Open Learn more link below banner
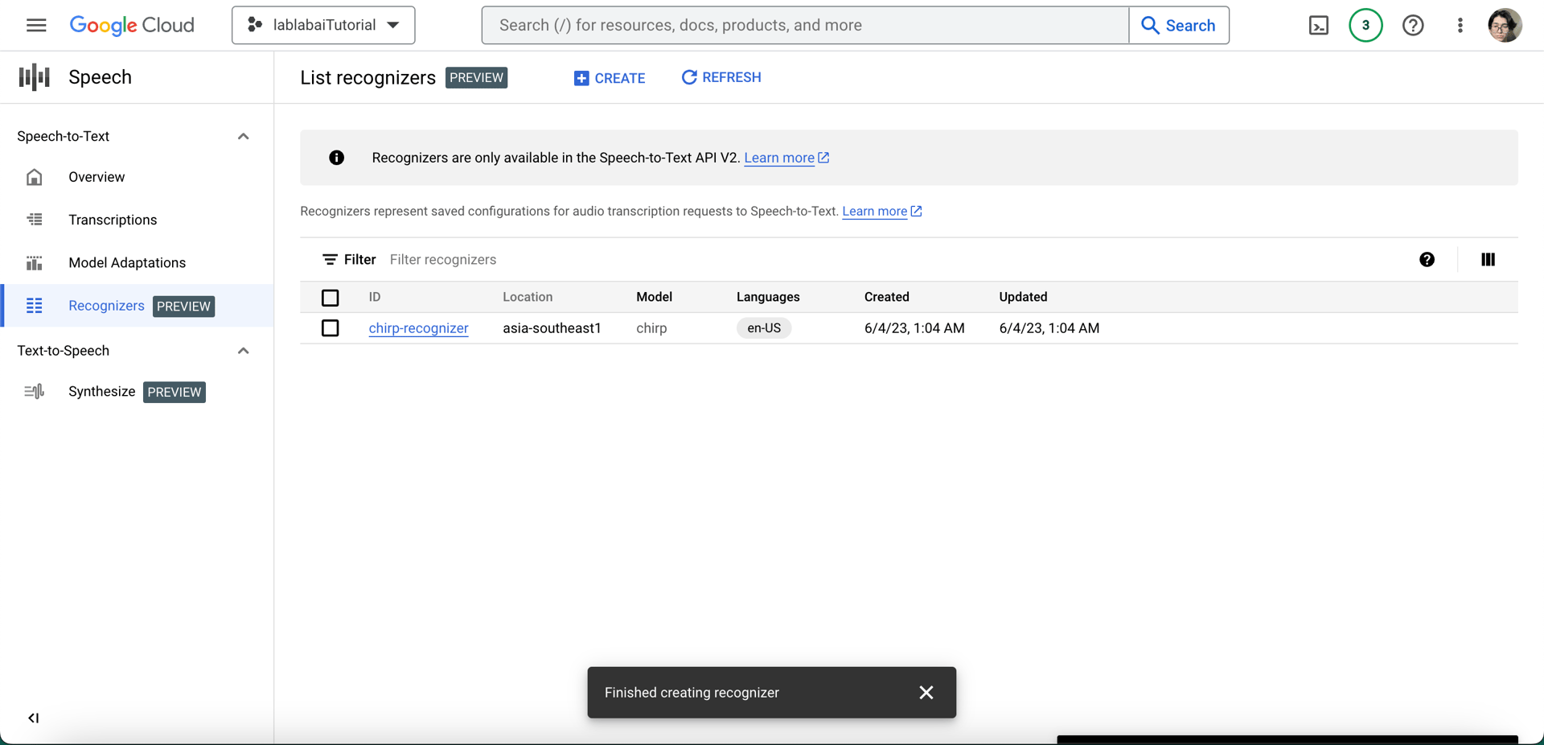Image resolution: width=1544 pixels, height=745 pixels. (881, 212)
